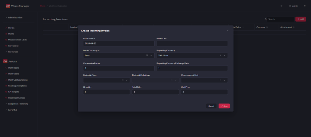This screenshot has width=311, height=137.
Task: Clear the Reporting Currency Türk Lirası value
Action: click(220, 55)
